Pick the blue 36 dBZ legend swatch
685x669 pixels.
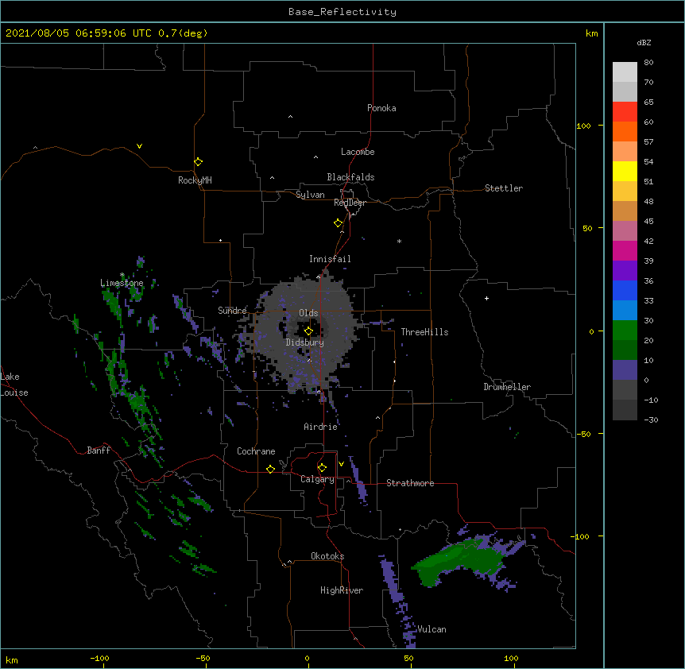(x=625, y=290)
